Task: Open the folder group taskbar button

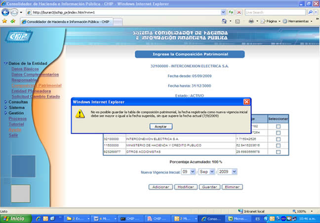Action: tap(77, 219)
